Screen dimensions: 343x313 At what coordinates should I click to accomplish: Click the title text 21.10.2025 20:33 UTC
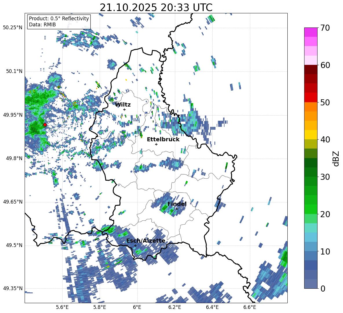(x=156, y=8)
